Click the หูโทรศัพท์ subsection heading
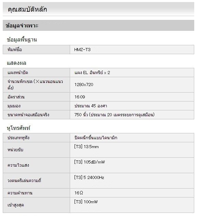This screenshot has width=198, height=216. pyautogui.click(x=18, y=128)
